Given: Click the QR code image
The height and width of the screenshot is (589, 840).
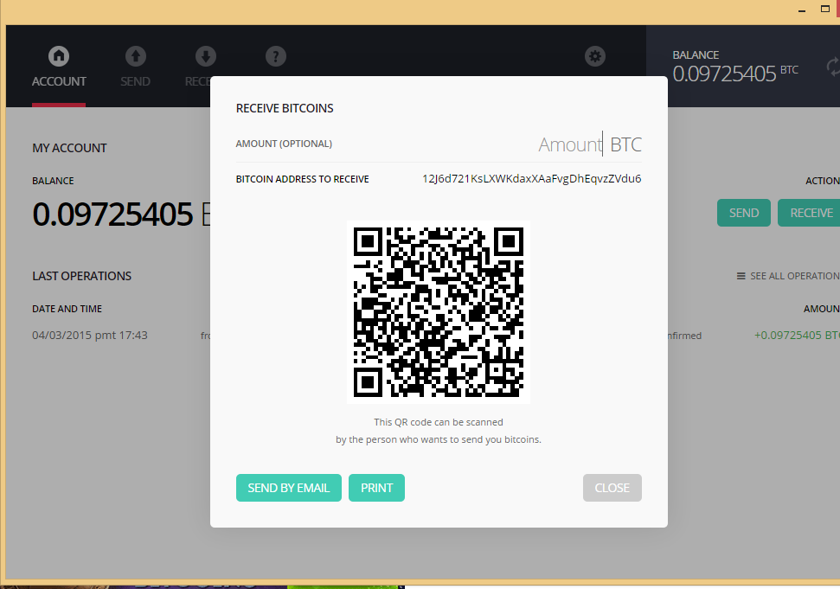Looking at the screenshot, I should click(x=439, y=311).
